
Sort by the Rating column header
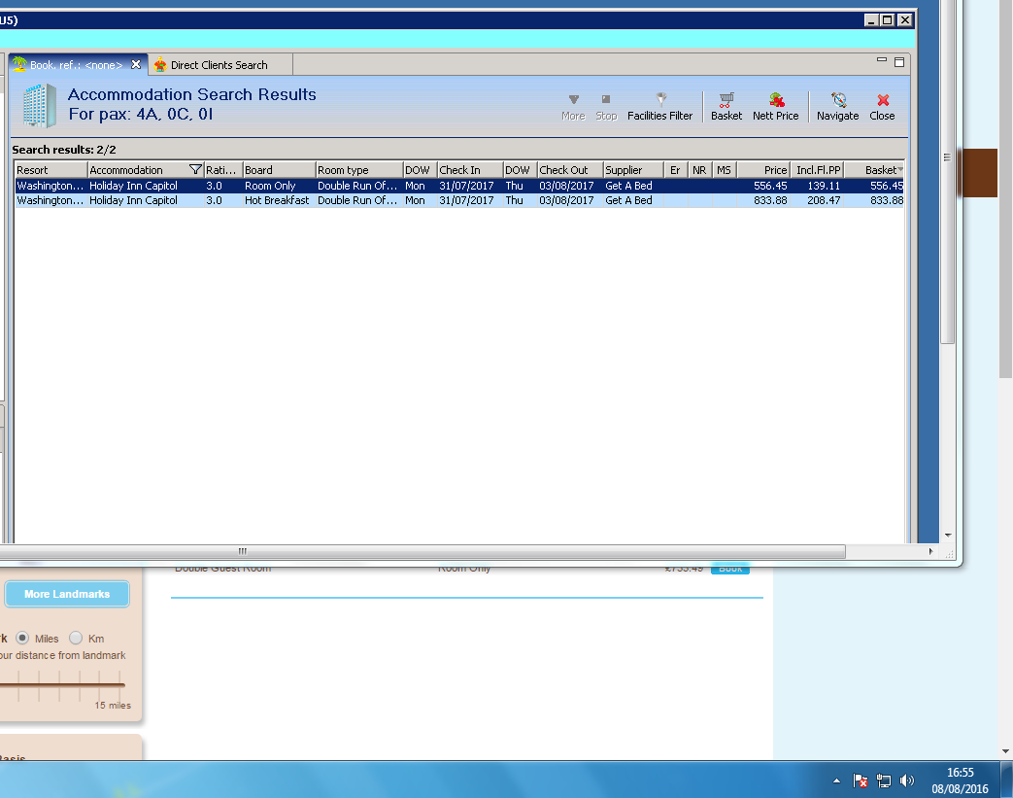222,169
